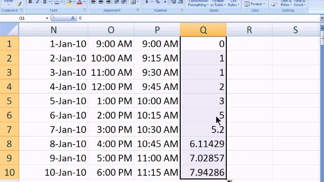Click the Insert Function fx button

(73, 18)
